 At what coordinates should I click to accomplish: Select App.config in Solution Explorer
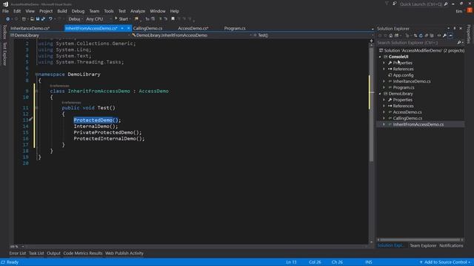[403, 75]
